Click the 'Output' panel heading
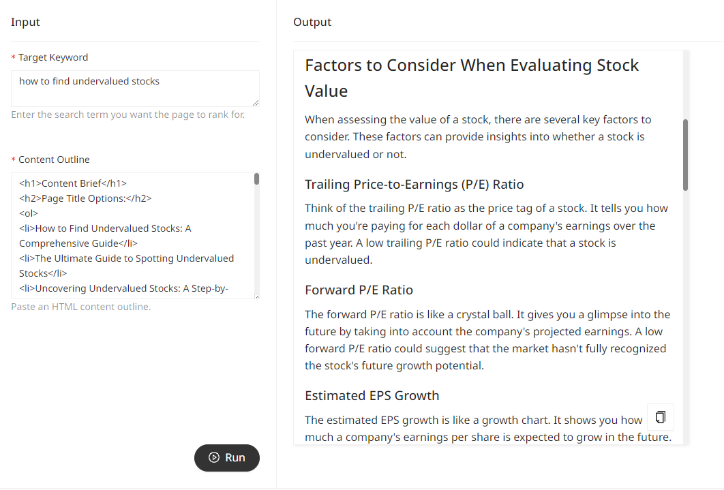The height and width of the screenshot is (490, 724). (312, 22)
